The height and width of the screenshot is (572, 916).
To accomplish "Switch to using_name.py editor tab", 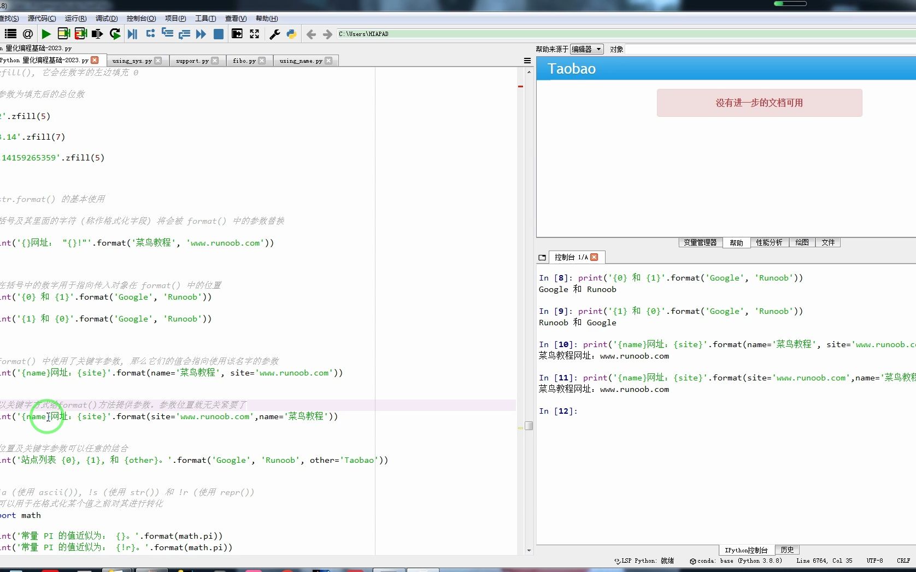I will [301, 61].
